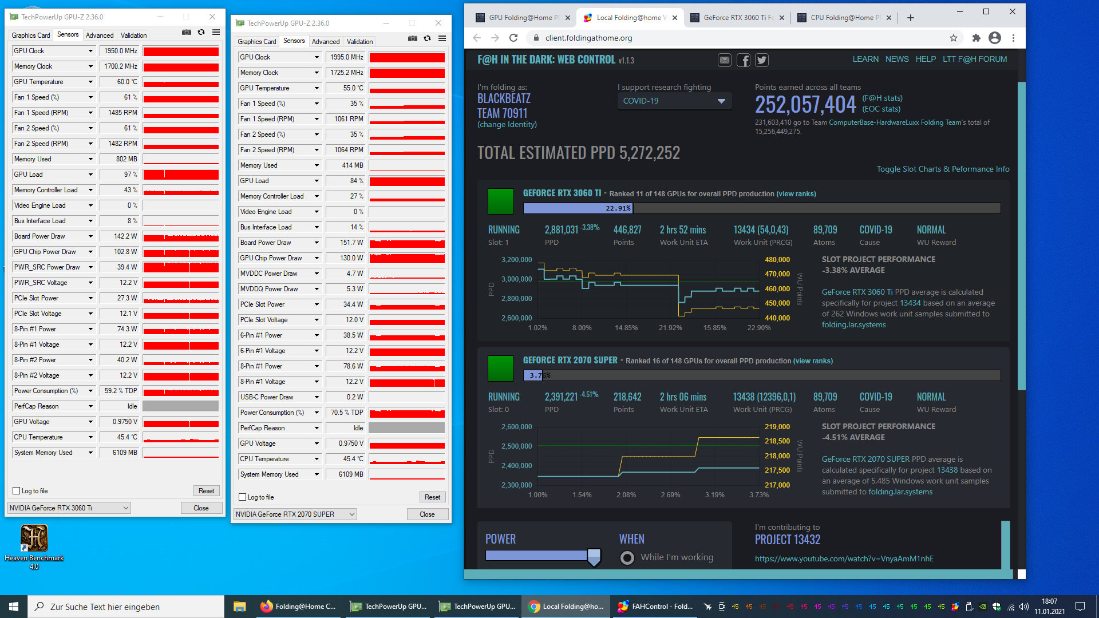The height and width of the screenshot is (618, 1099).
Task: Click Toggle Slot Charts & Performance Info link
Action: point(942,169)
